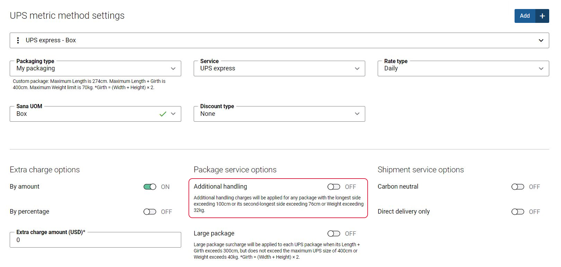Turn off the By amount toggle

click(150, 187)
